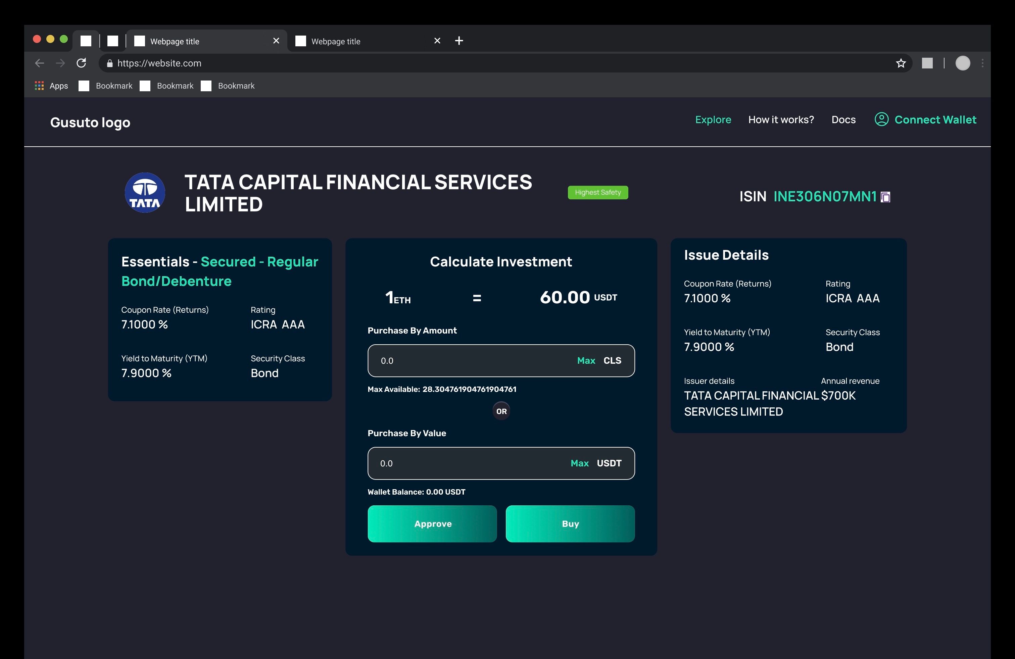Viewport: 1015px width, 659px height.
Task: Close the second Webpage title tab
Action: 437,41
